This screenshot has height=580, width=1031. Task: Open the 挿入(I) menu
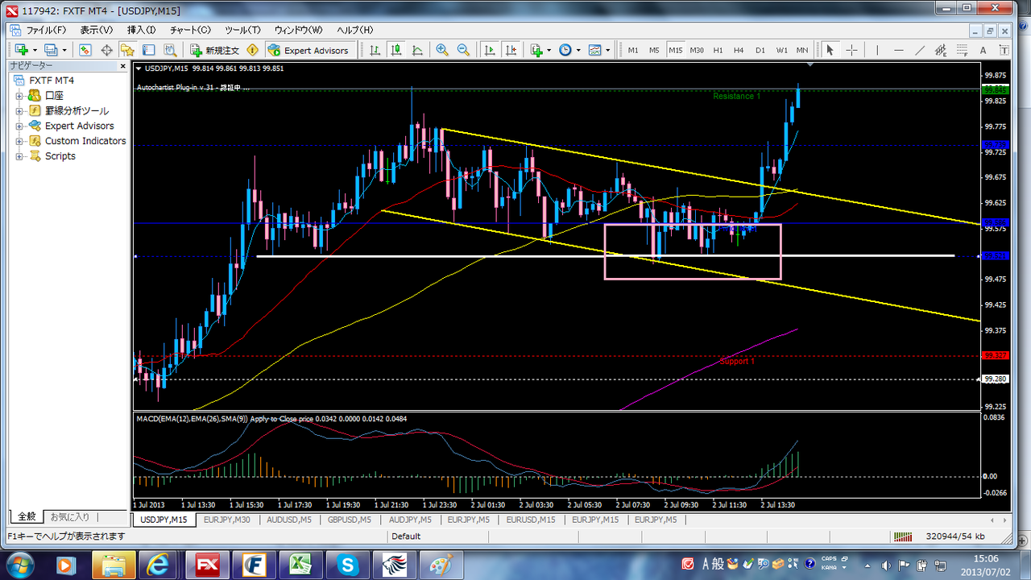pyautogui.click(x=141, y=30)
